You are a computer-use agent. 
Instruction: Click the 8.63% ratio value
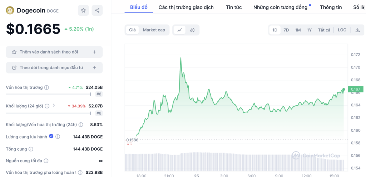tap(96, 125)
